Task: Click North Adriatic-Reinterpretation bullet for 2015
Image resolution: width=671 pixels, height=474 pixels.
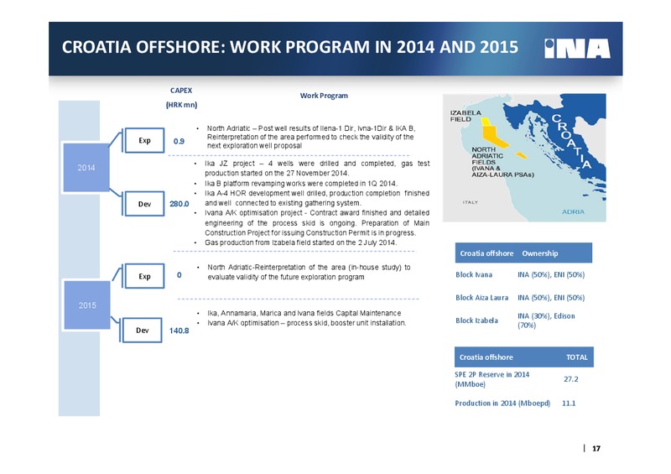Action: coord(309,272)
